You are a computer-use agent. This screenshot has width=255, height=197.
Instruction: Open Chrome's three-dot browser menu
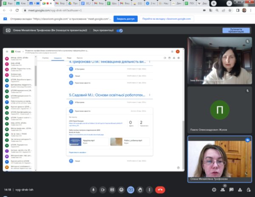pyautogui.click(x=251, y=11)
